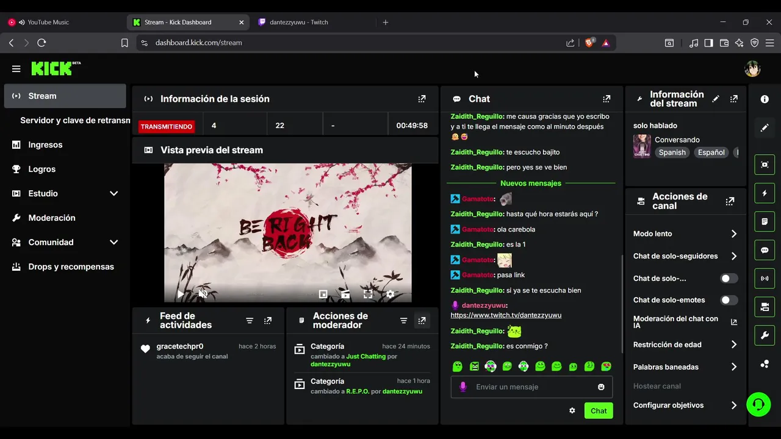781x439 pixels.
Task: Click the Just Chatting category link
Action: [366, 357]
